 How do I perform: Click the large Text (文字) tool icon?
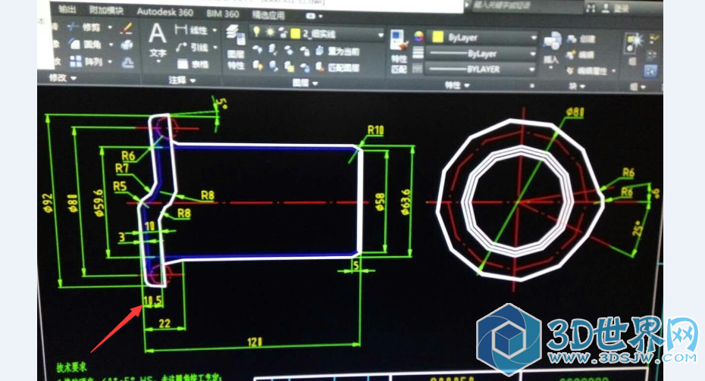158,34
